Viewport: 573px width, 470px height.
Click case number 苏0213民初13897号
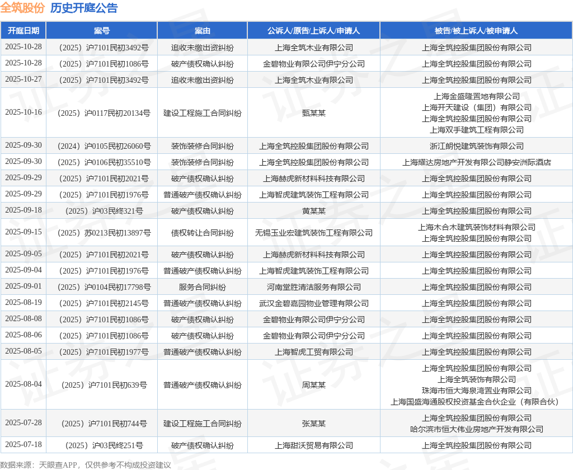(x=104, y=233)
